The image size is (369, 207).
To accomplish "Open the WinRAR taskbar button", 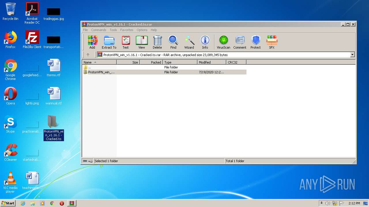I will tap(71, 203).
